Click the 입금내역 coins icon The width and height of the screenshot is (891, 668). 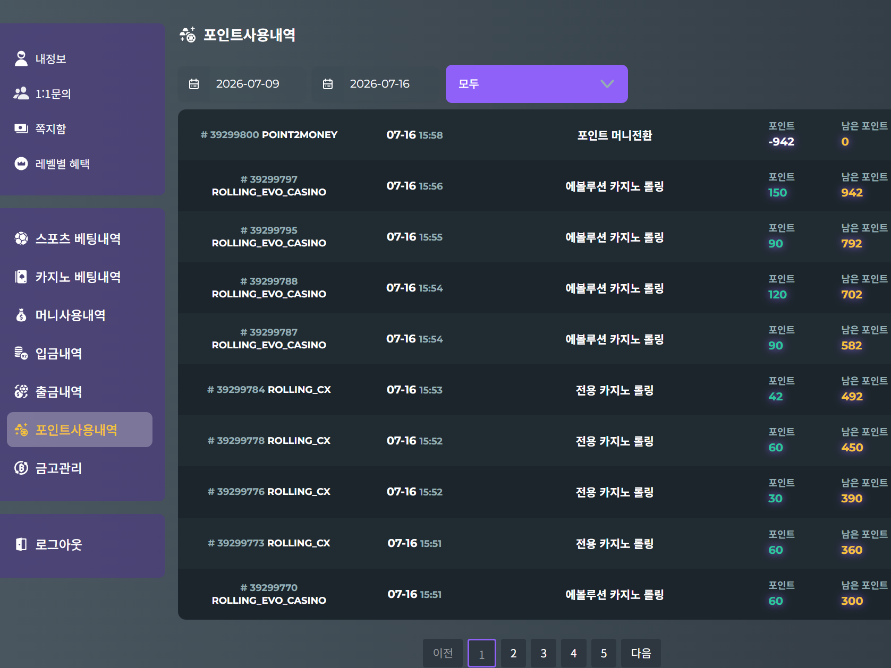coord(21,353)
